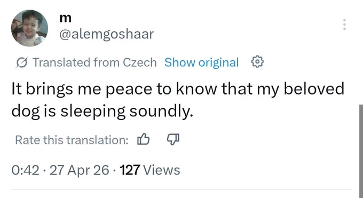Select the post's first line starting "It brings"
This screenshot has width=363, height=198.
coord(178,89)
